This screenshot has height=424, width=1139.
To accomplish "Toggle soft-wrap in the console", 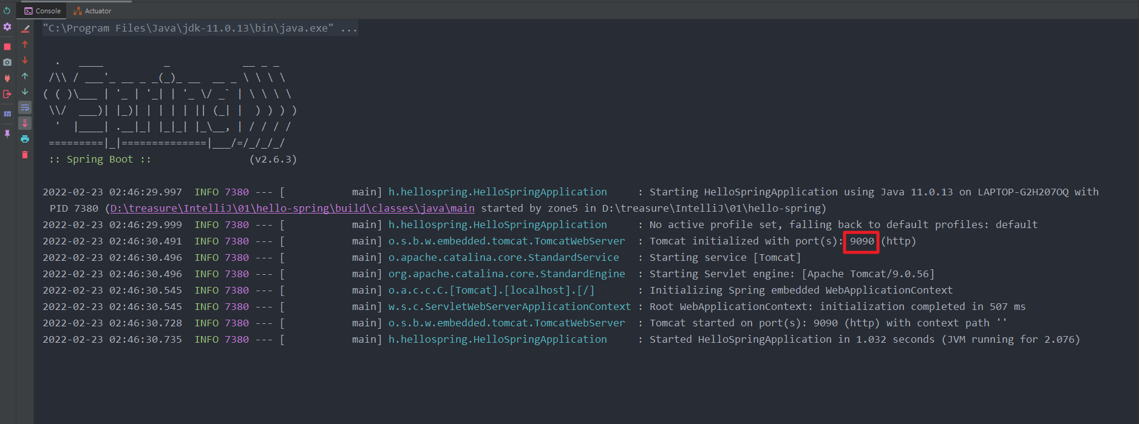I will [25, 107].
